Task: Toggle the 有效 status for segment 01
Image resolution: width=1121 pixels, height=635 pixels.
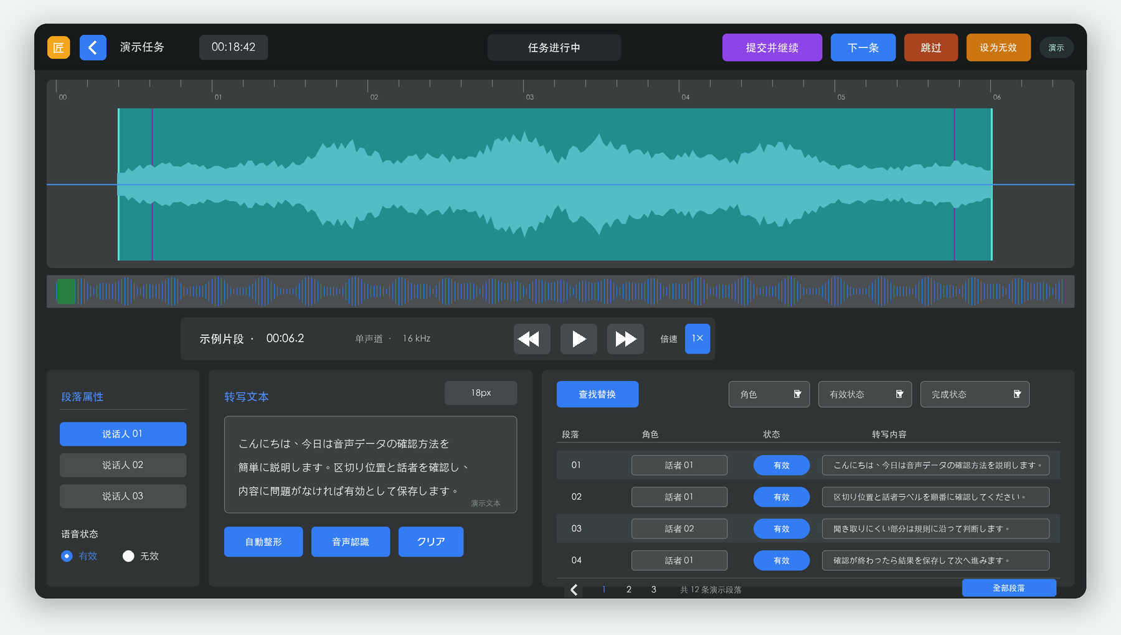Action: pos(782,466)
